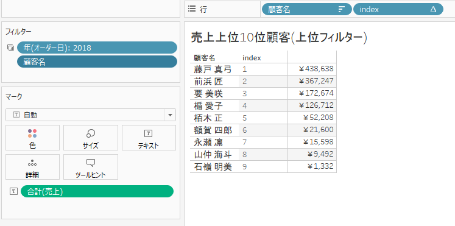The height and width of the screenshot is (226, 455).
Task: Select the customer row 山仲 海斗
Action: click(x=213, y=154)
